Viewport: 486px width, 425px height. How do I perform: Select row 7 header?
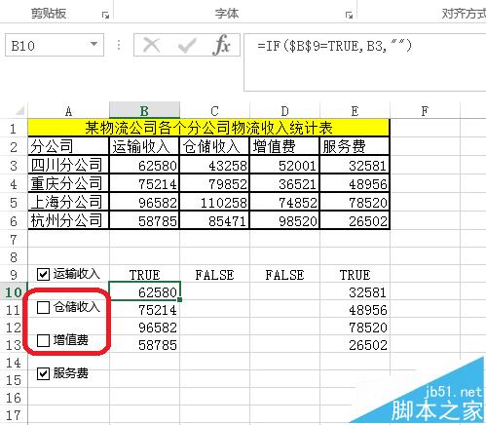[14, 240]
